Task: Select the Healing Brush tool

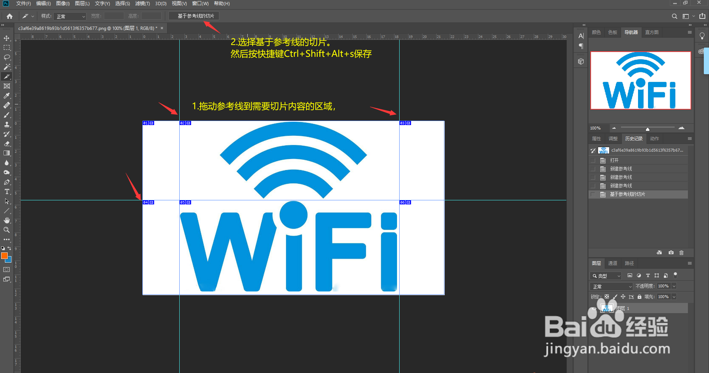Action: click(7, 105)
